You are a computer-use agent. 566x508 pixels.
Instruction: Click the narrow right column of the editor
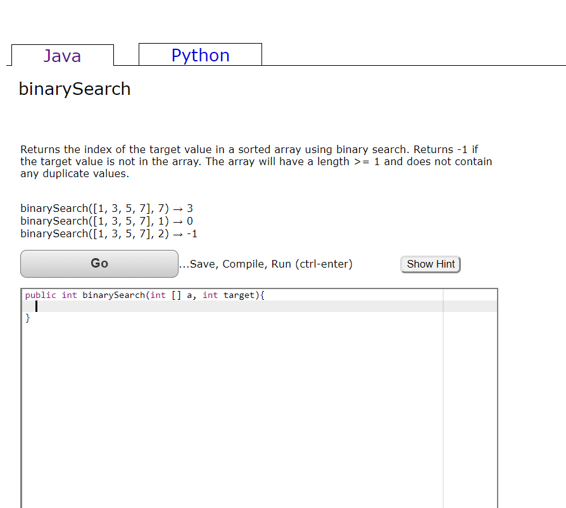point(471,348)
